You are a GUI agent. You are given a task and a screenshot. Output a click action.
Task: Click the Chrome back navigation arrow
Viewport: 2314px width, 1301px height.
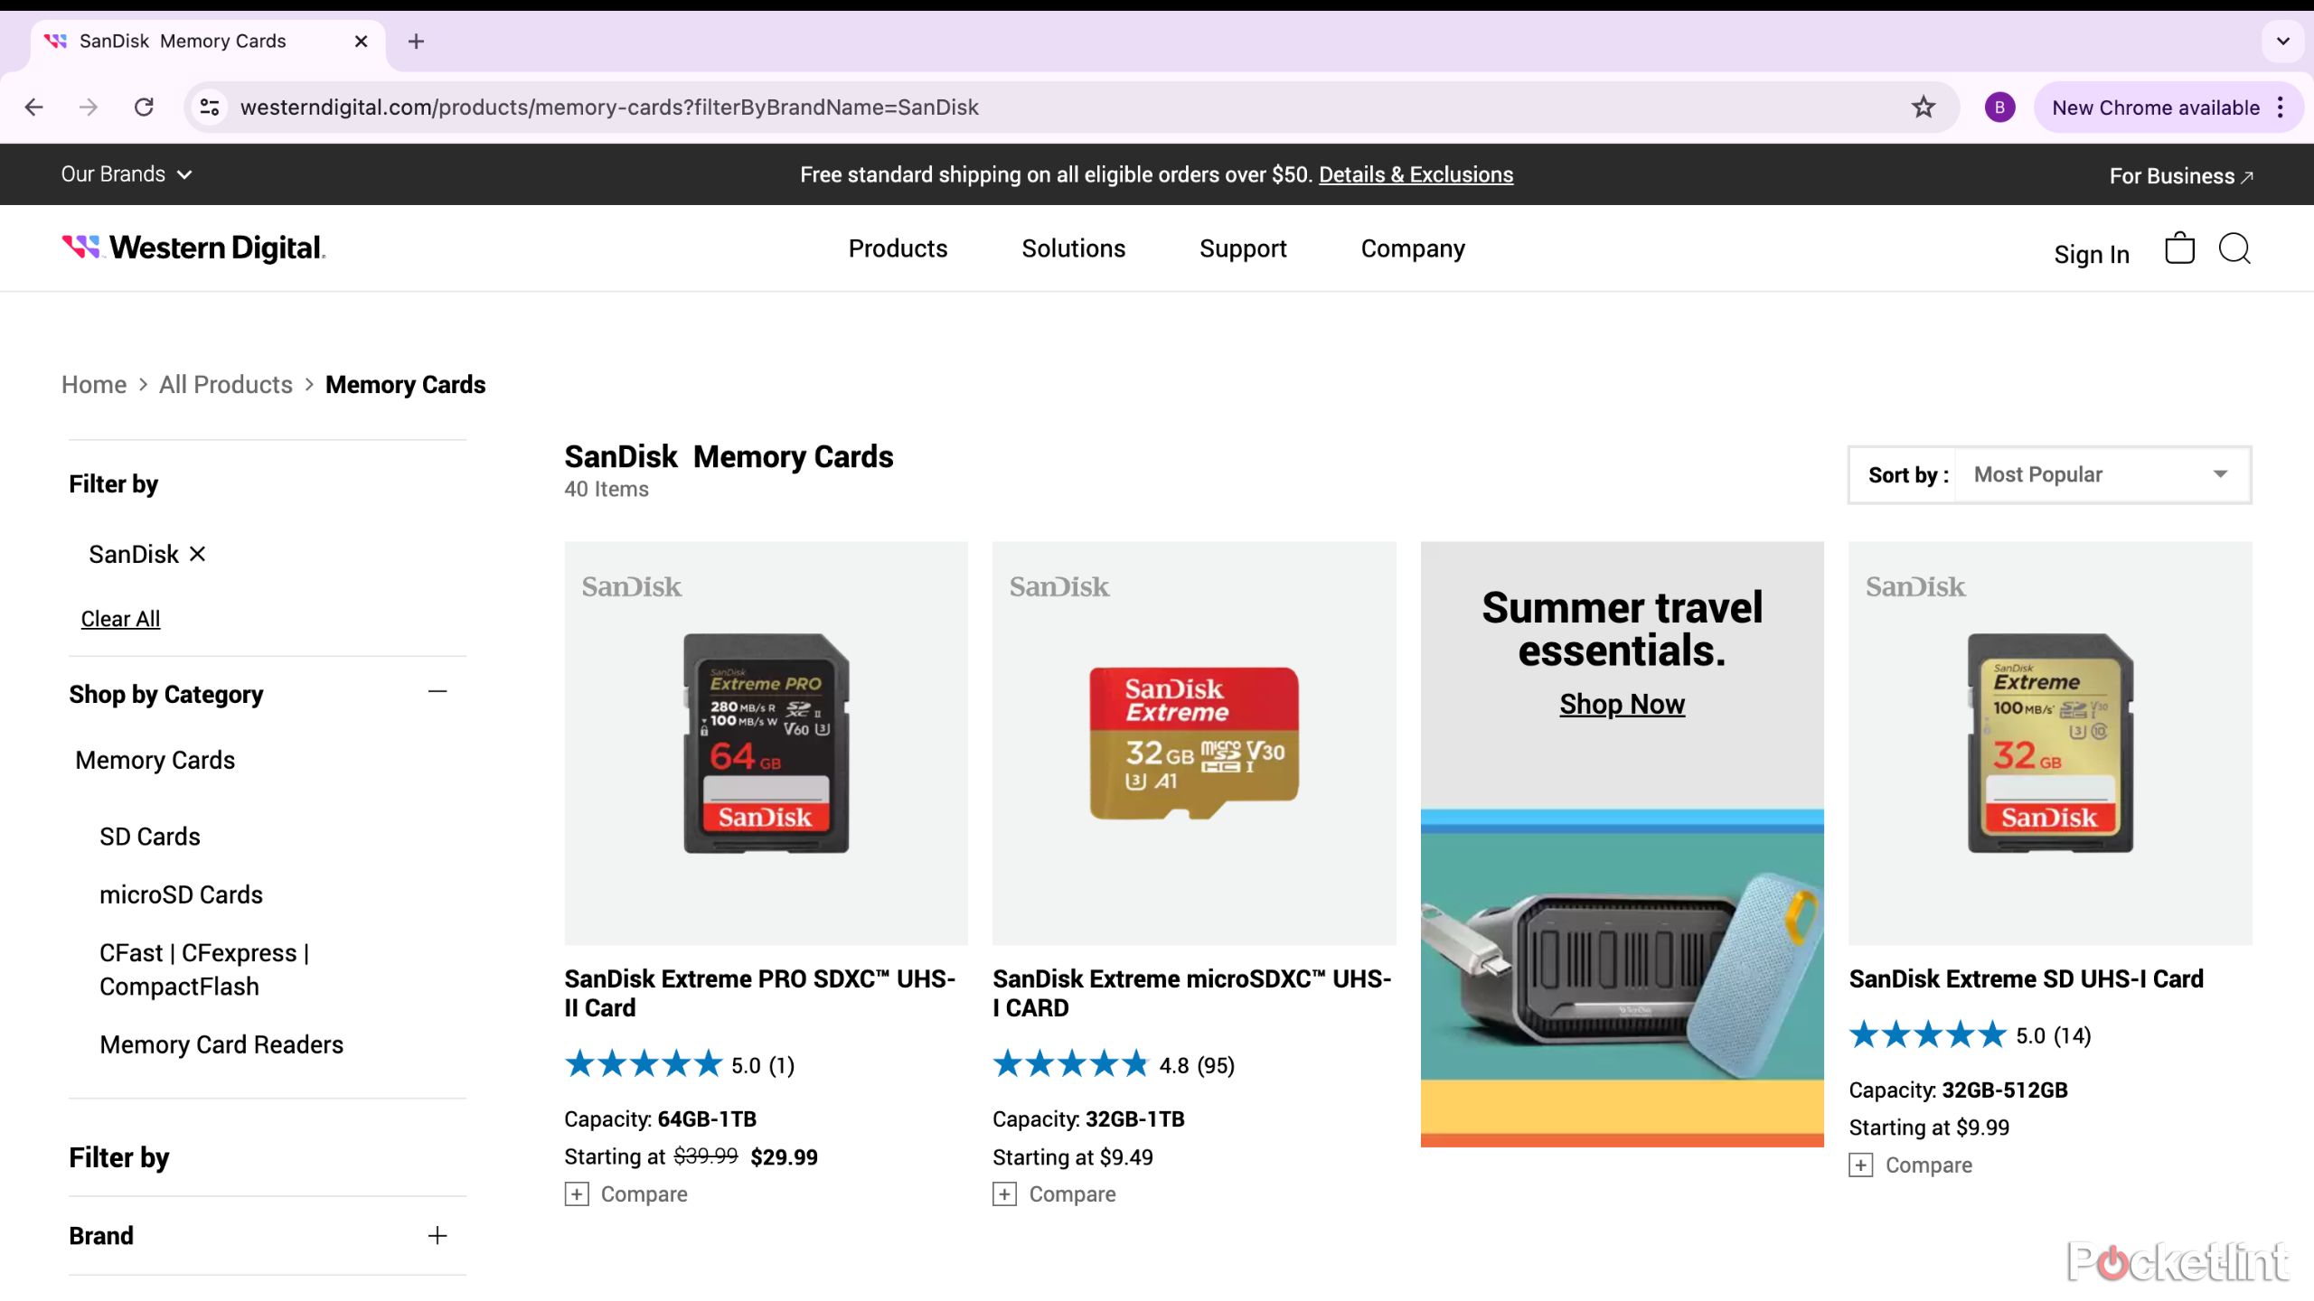pyautogui.click(x=35, y=107)
